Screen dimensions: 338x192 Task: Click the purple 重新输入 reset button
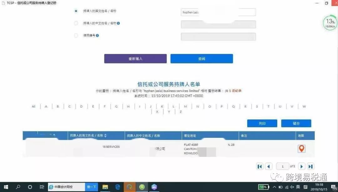(x=135, y=59)
